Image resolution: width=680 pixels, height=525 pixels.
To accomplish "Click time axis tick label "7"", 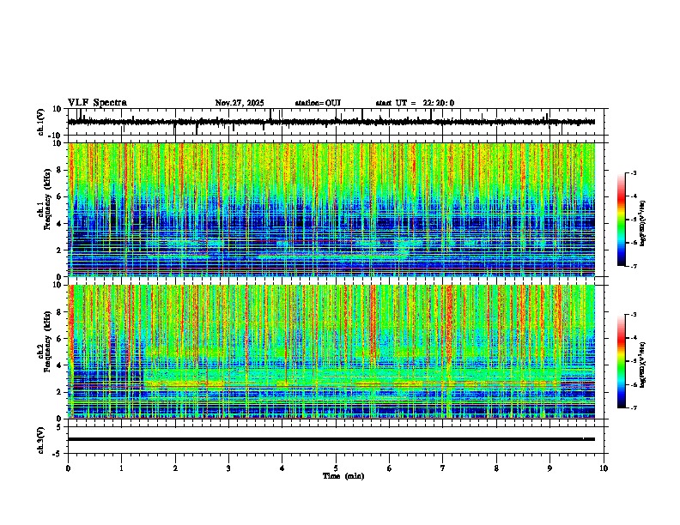I will (x=443, y=468).
